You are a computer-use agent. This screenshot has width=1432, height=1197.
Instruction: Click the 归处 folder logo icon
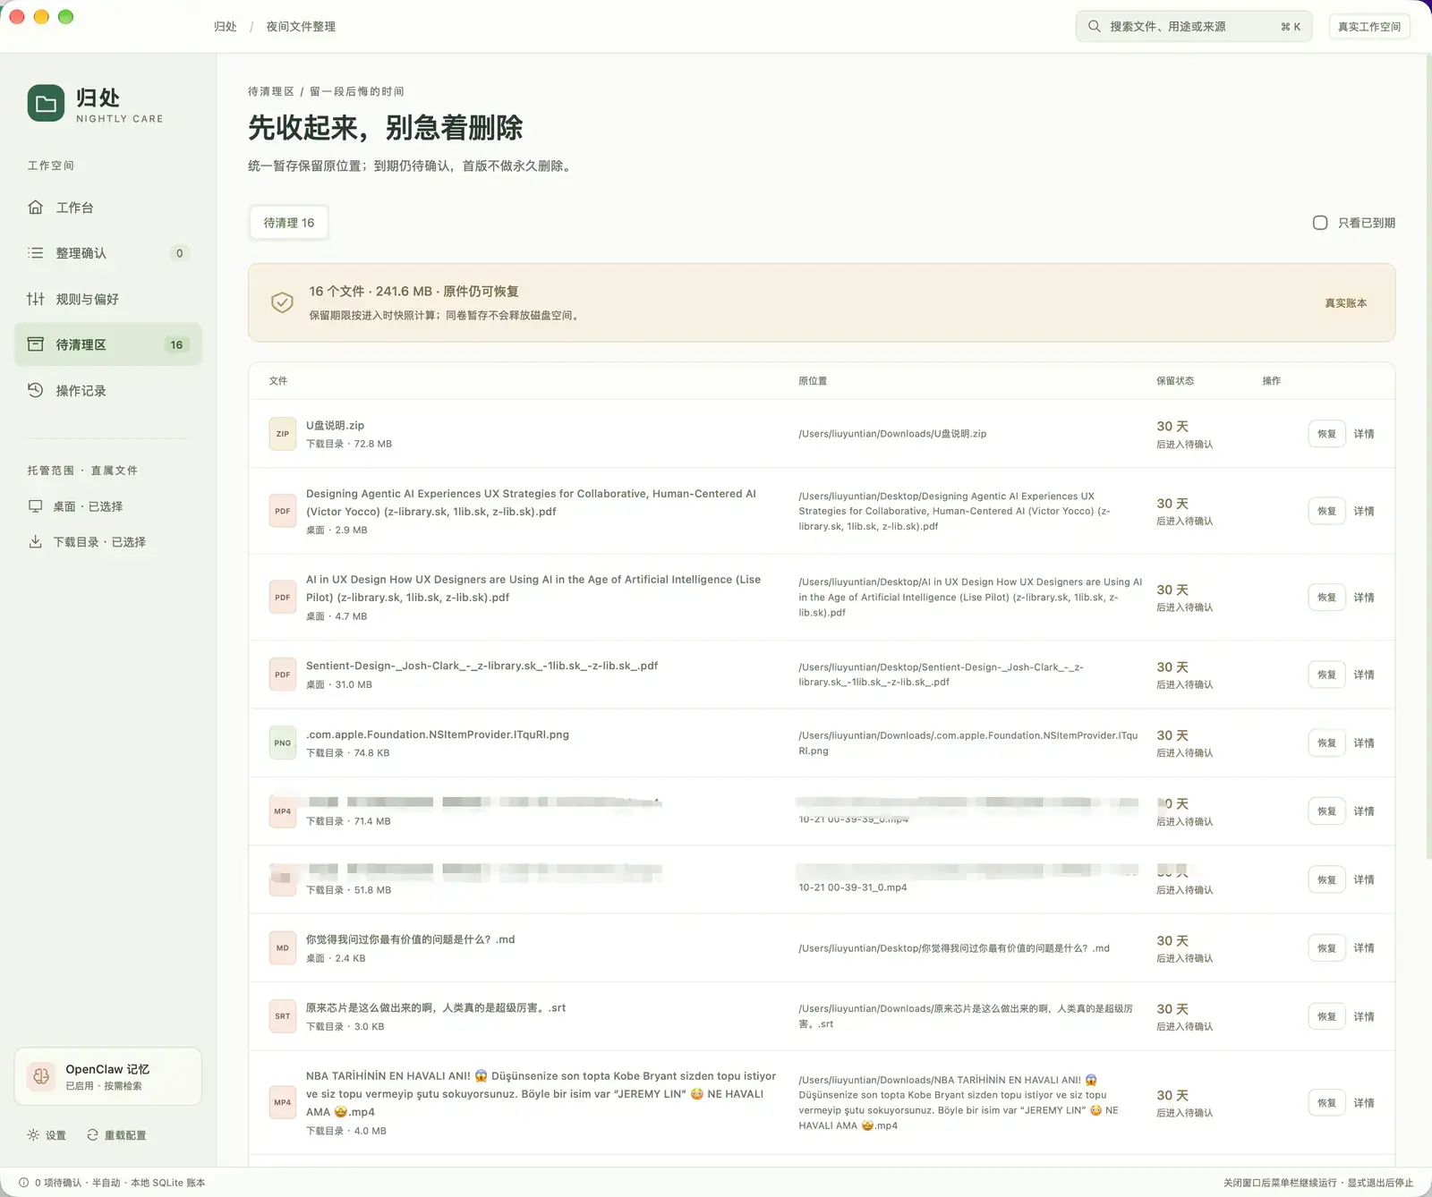pos(46,104)
